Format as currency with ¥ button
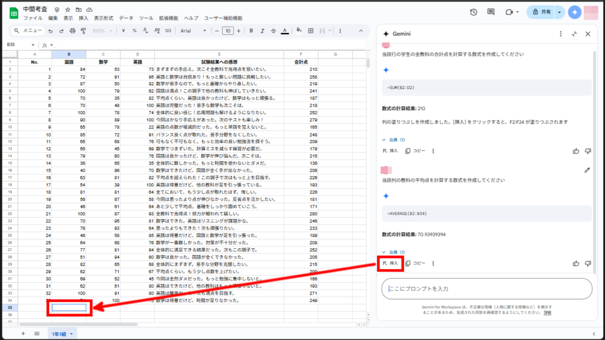 [x=123, y=31]
